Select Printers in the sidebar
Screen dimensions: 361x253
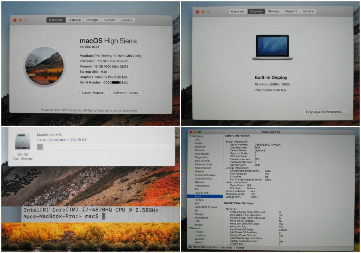(199, 200)
